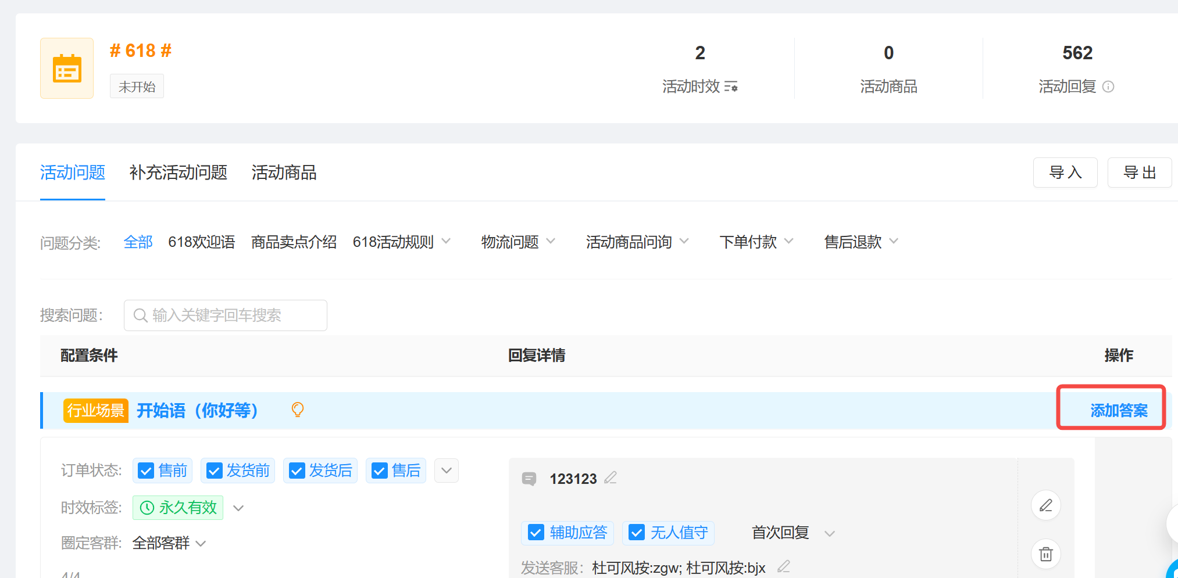Click the 回复详情 column header

[537, 356]
